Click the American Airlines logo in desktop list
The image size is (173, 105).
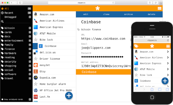click(35, 21)
